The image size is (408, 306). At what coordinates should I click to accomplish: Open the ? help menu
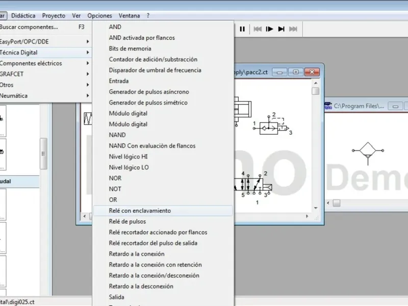pyautogui.click(x=148, y=16)
